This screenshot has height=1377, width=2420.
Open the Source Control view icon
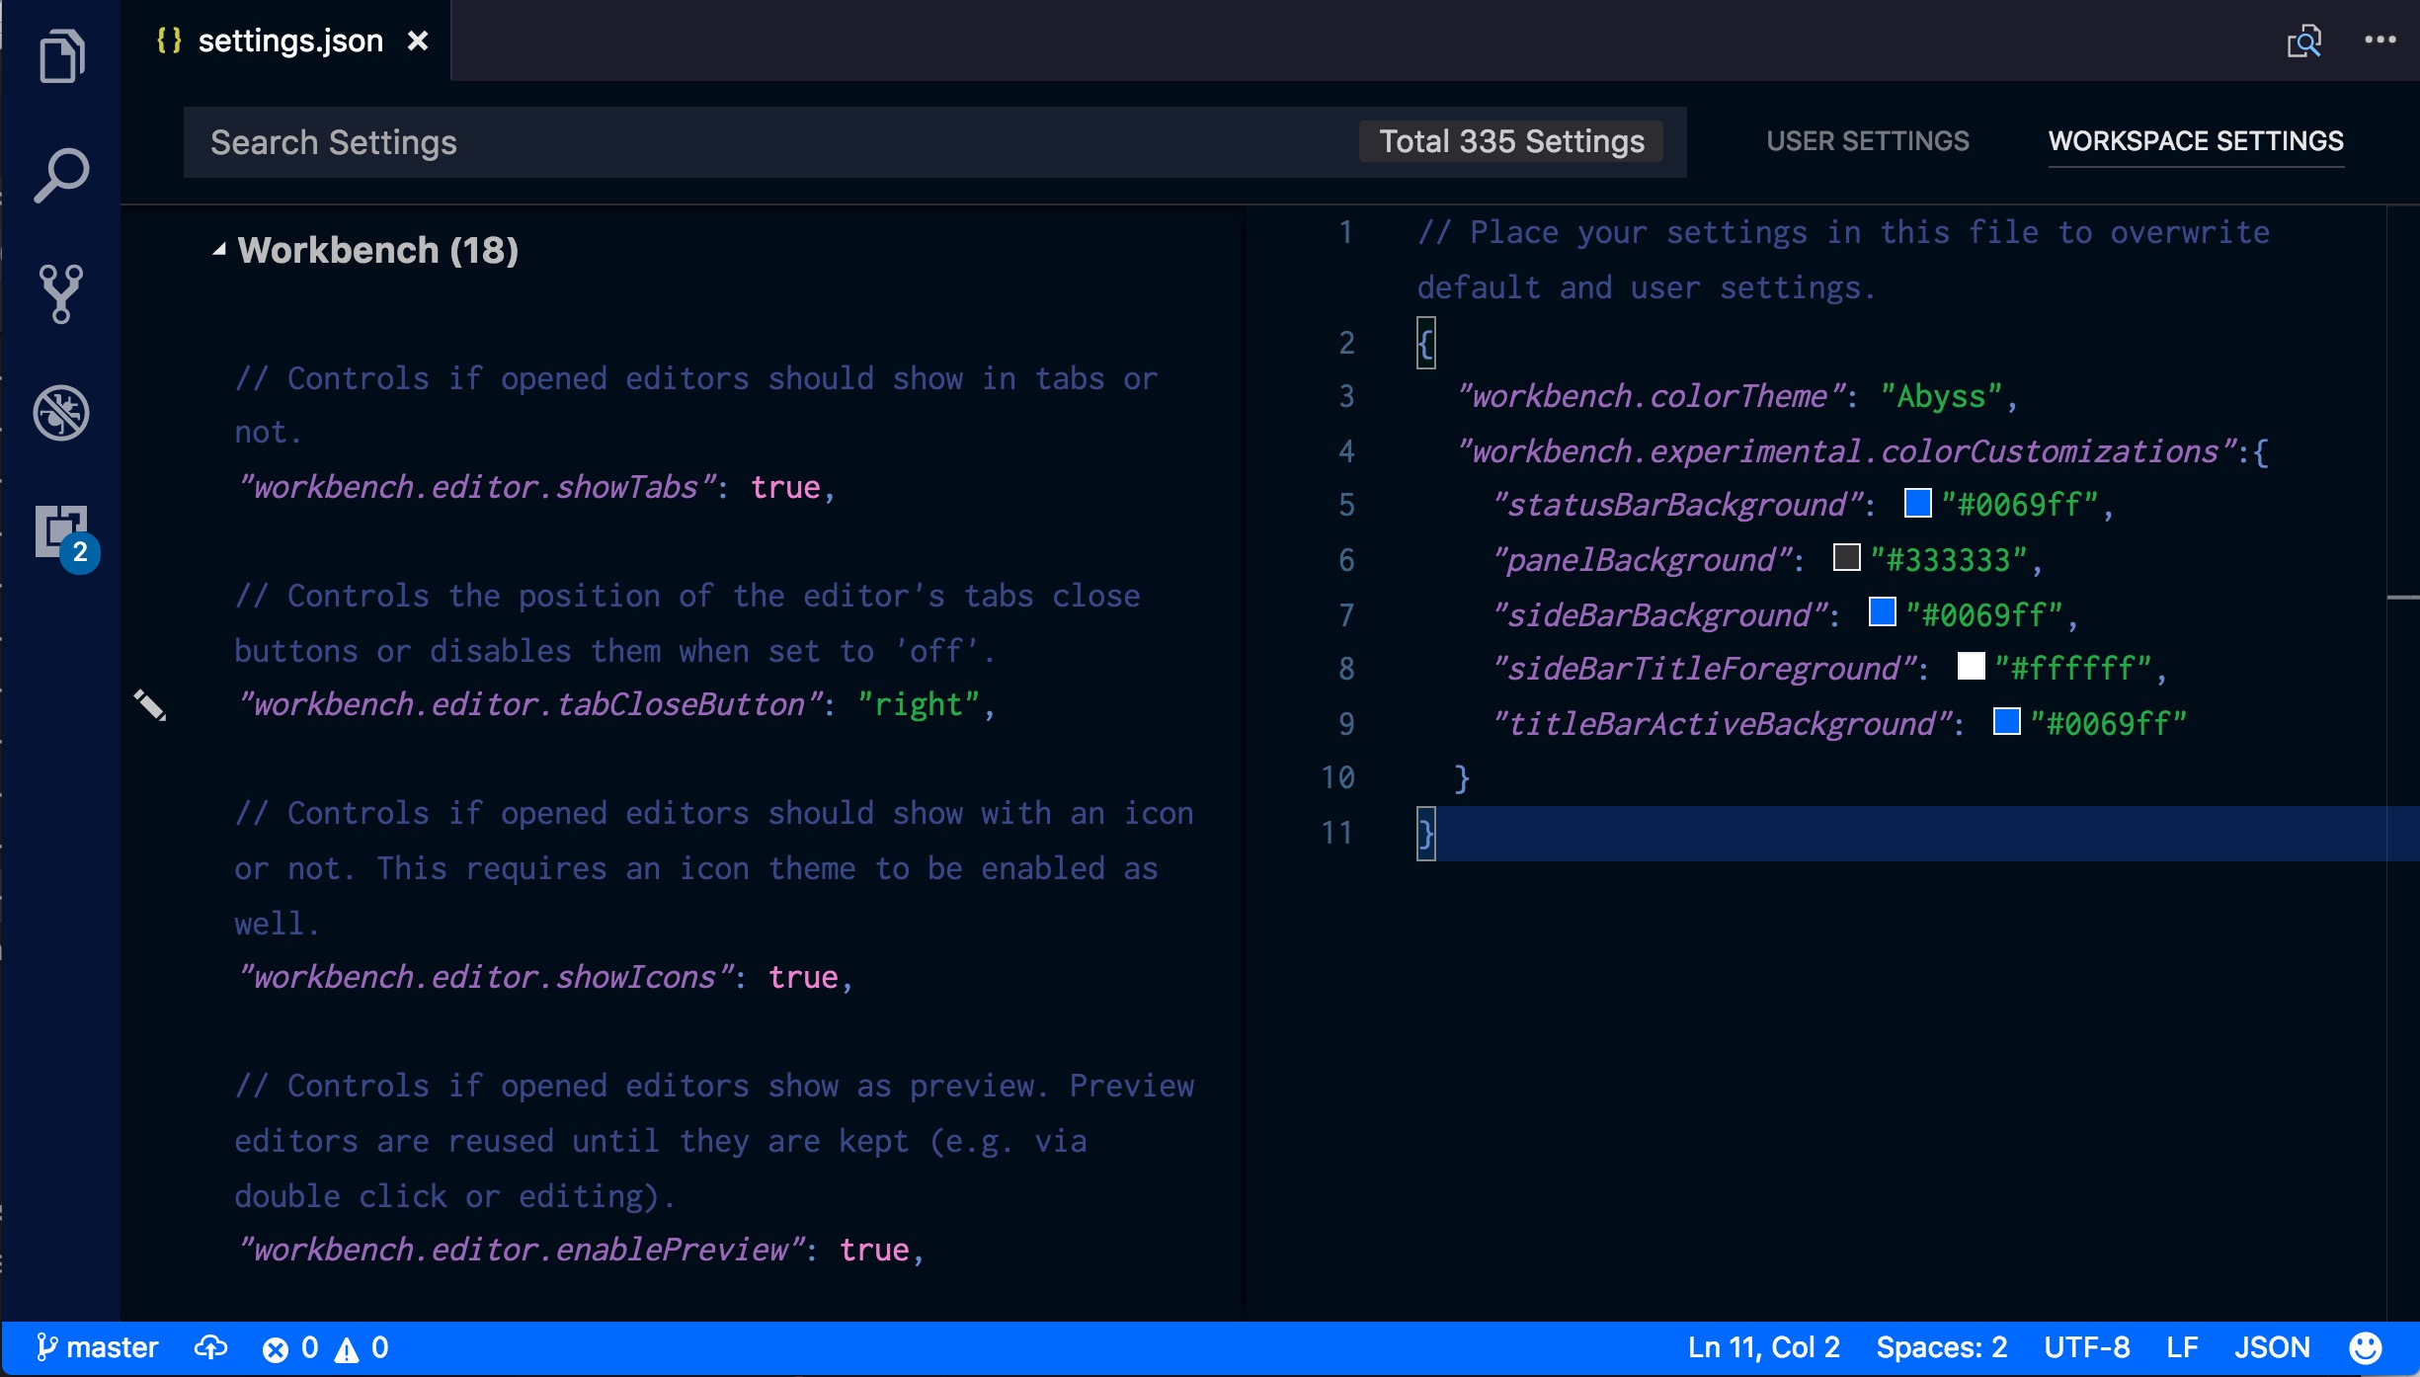click(61, 294)
